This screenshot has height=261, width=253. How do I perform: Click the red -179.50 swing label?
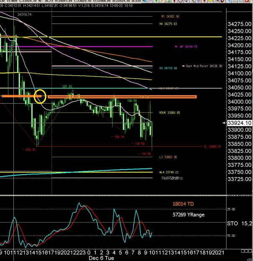click(145, 154)
